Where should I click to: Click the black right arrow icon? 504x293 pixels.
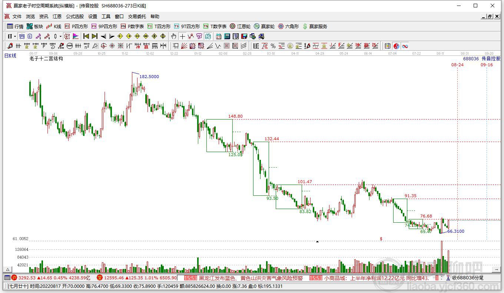coord(112,36)
